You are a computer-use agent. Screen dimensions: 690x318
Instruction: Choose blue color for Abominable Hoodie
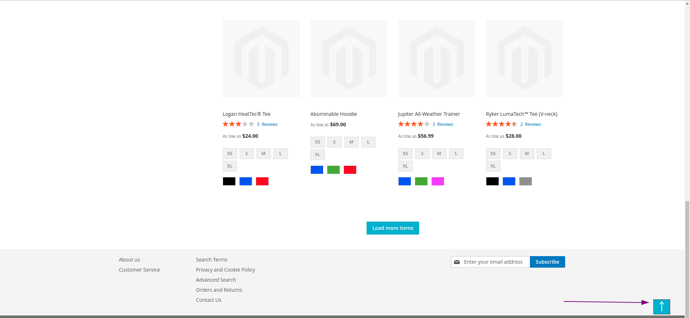click(317, 170)
